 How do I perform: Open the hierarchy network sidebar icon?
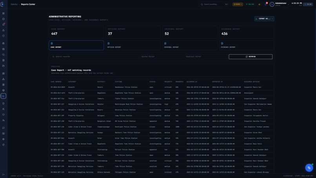(x=4, y=79)
